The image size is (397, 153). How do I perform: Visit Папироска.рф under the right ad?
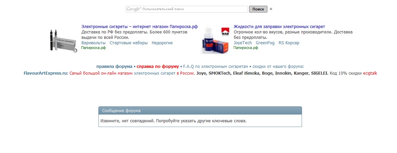coord(246,48)
